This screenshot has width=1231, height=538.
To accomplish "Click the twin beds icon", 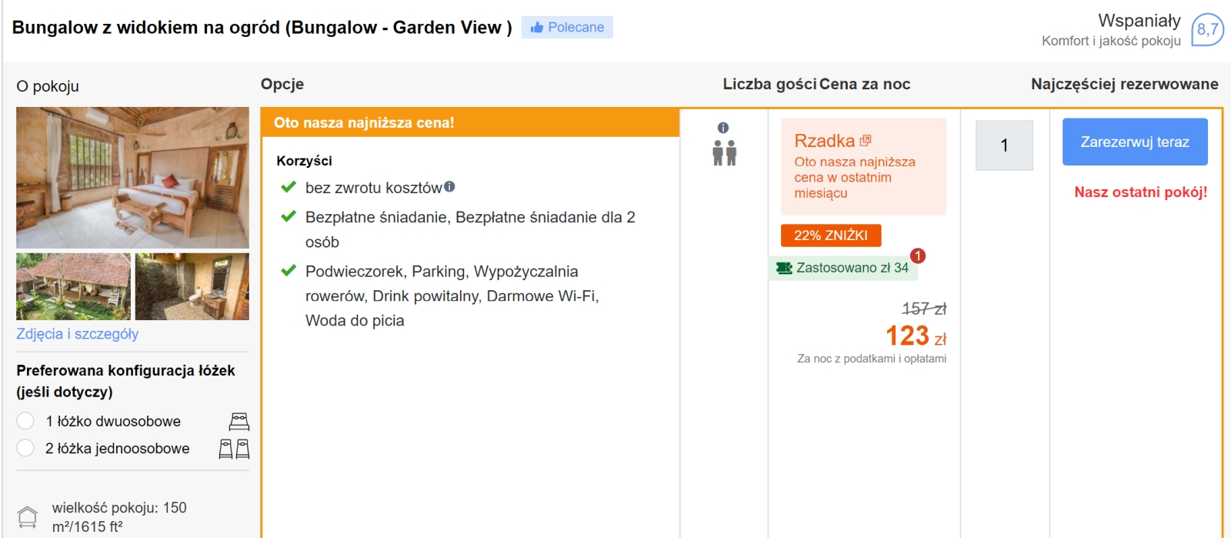I will click(x=234, y=449).
